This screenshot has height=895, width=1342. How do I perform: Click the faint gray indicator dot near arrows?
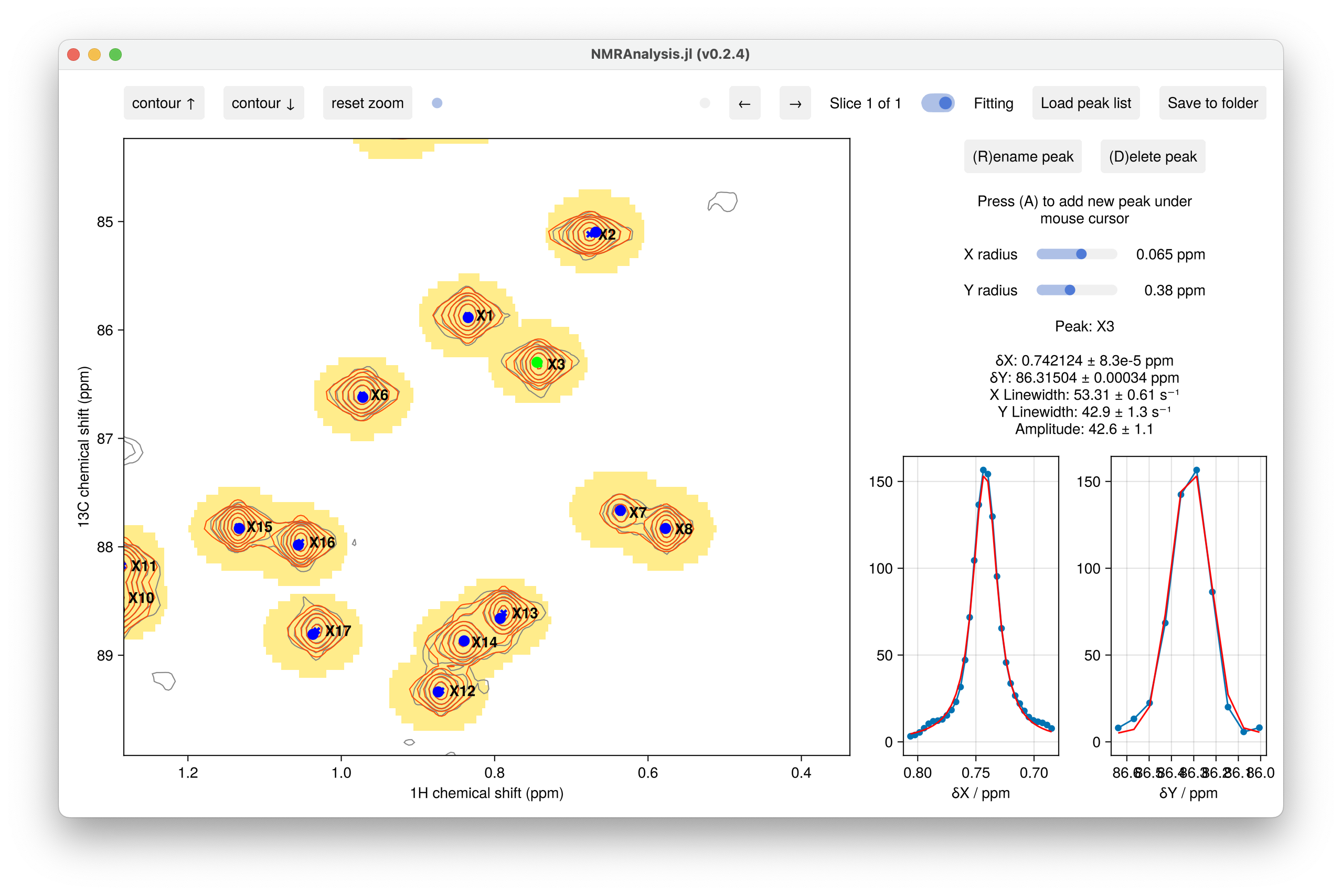click(705, 103)
